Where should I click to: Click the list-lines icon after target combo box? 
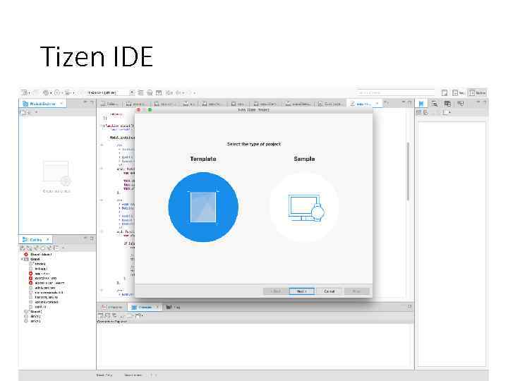[141, 92]
